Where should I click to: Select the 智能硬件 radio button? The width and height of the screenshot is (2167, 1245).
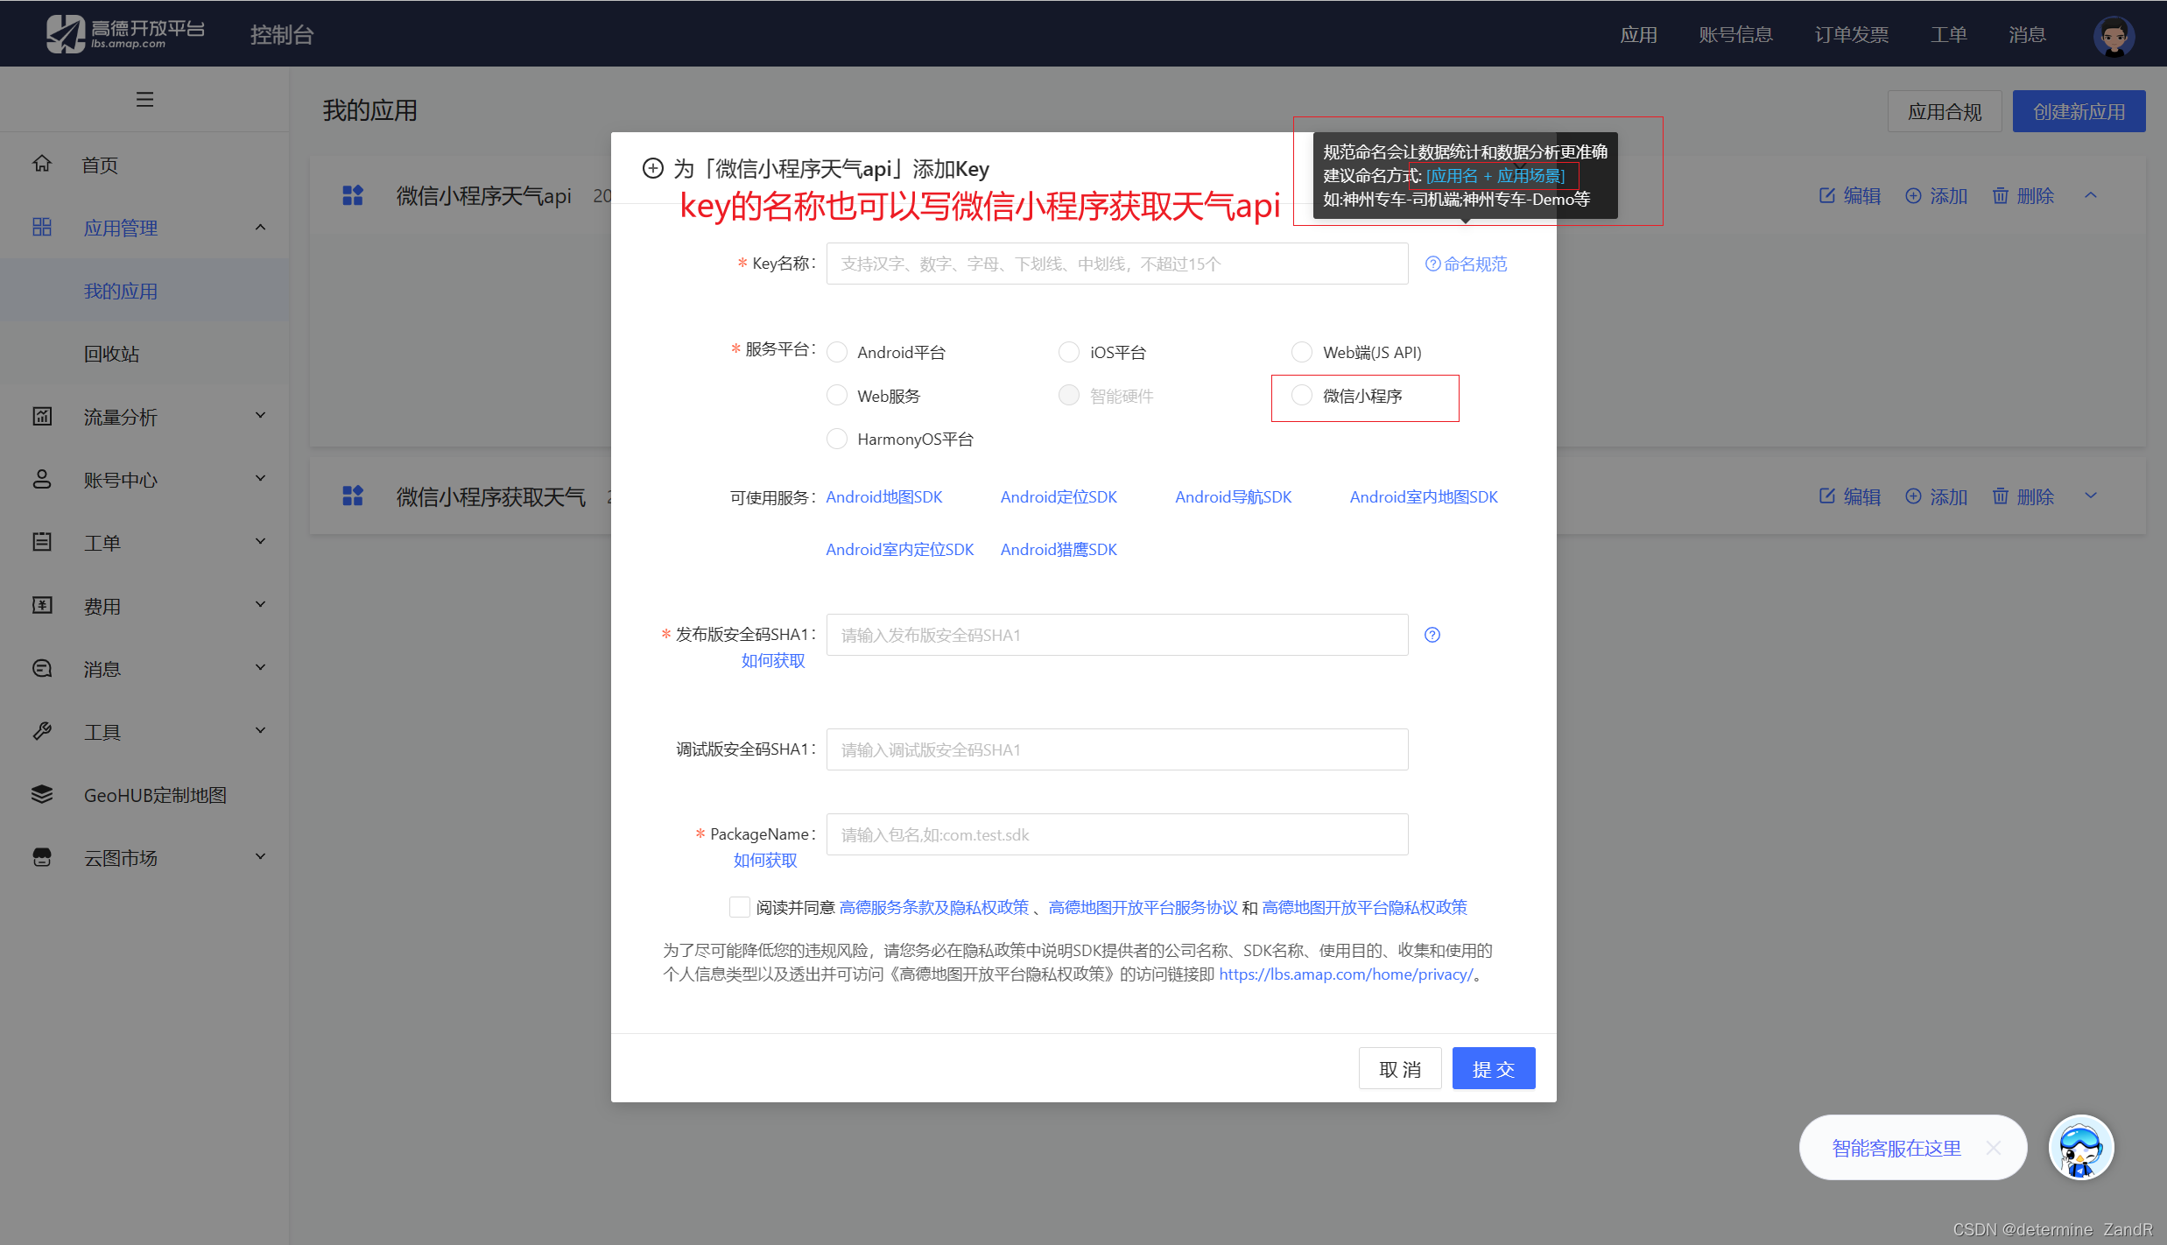1069,395
